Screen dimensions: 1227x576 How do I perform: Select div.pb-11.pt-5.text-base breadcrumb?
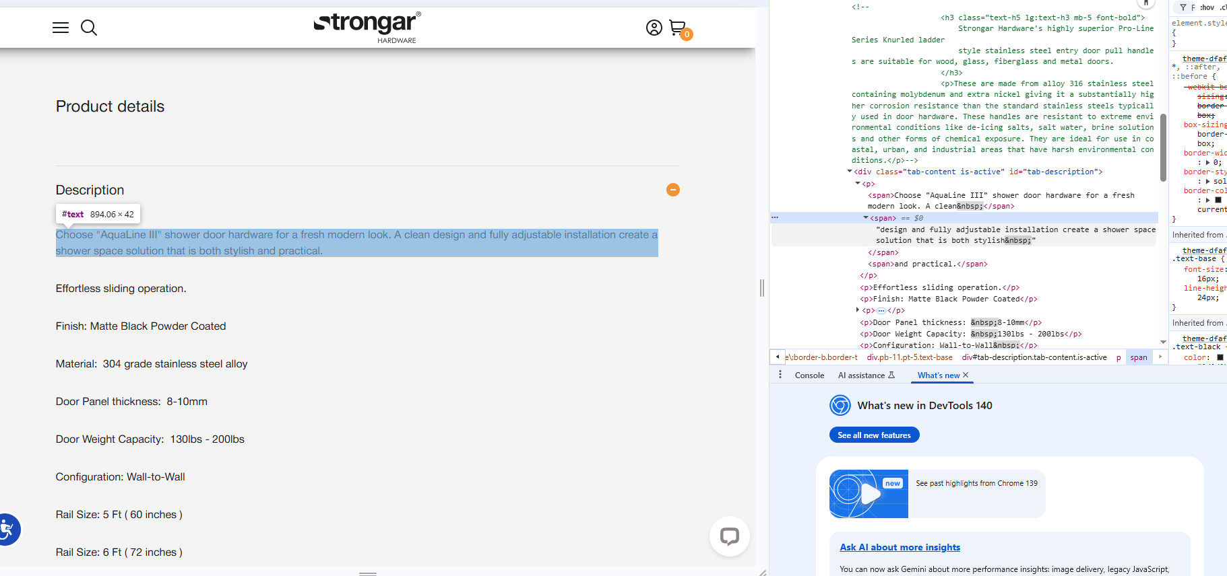point(910,357)
